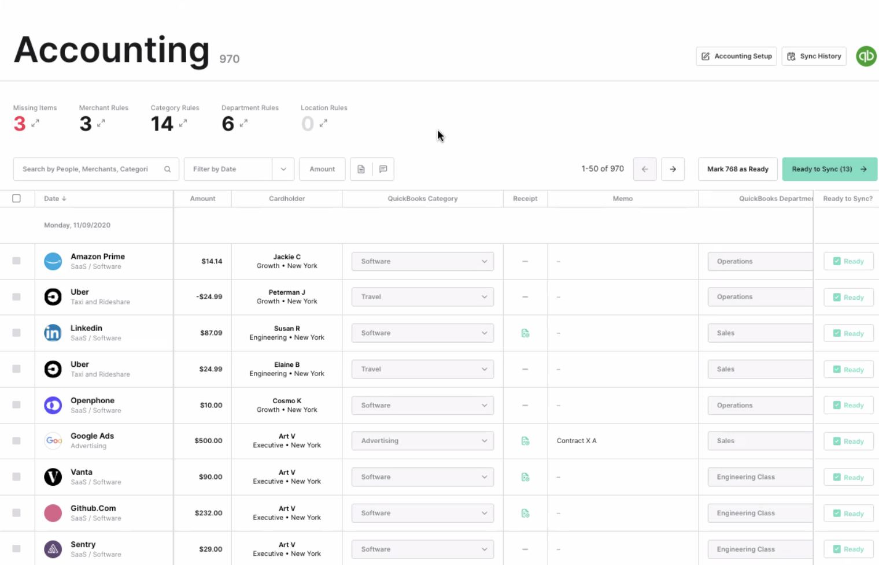879x565 pixels.
Task: Expand the Category Rules metric icon
Action: 184,124
